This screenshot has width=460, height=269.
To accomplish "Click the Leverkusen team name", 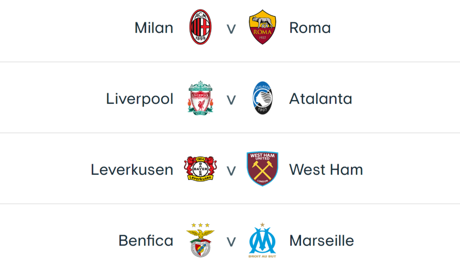I will coord(132,170).
